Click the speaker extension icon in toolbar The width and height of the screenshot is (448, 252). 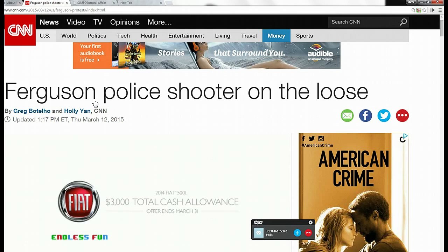[432, 10]
